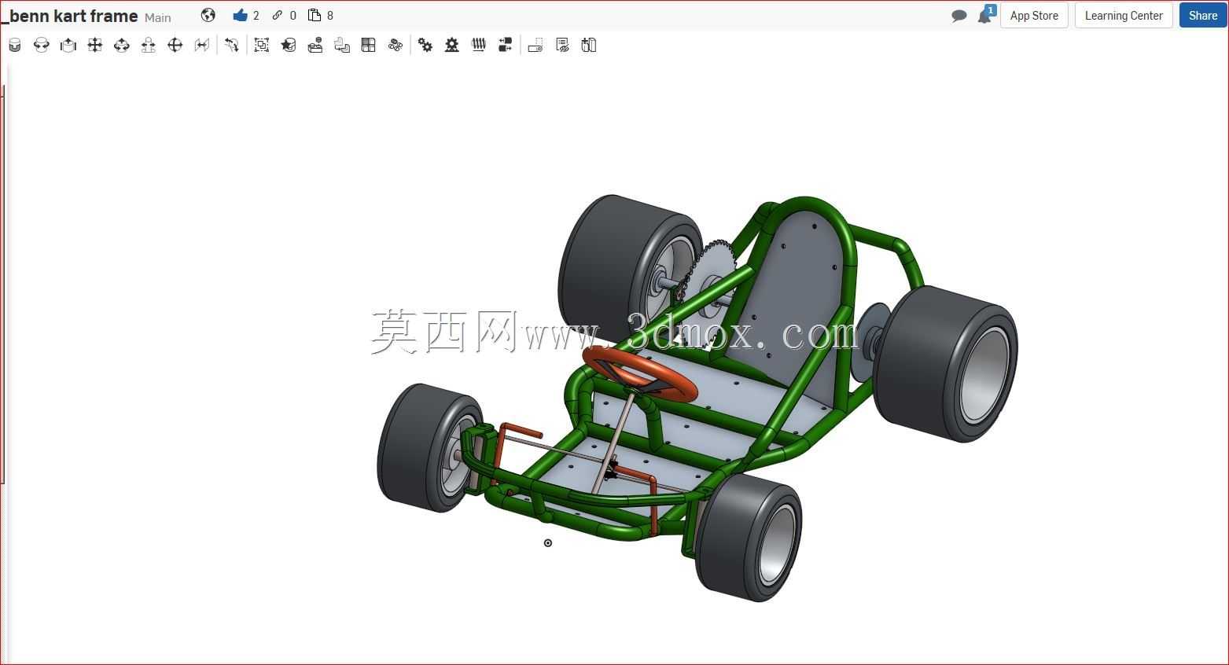This screenshot has width=1229, height=665.
Task: Click the list-with-link toolbar icon
Action: [x=562, y=46]
